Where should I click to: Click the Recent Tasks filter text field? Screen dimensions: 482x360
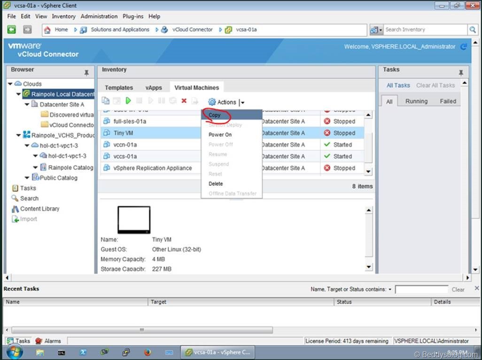[x=421, y=289]
